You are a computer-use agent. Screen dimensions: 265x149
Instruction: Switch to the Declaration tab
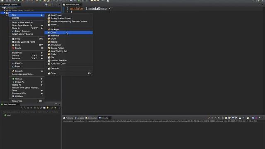91,118
